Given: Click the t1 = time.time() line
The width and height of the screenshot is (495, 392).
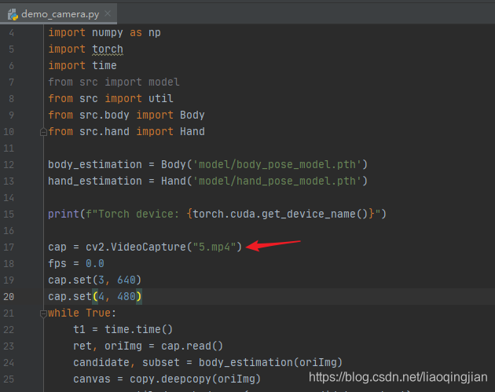Looking at the screenshot, I should [123, 329].
